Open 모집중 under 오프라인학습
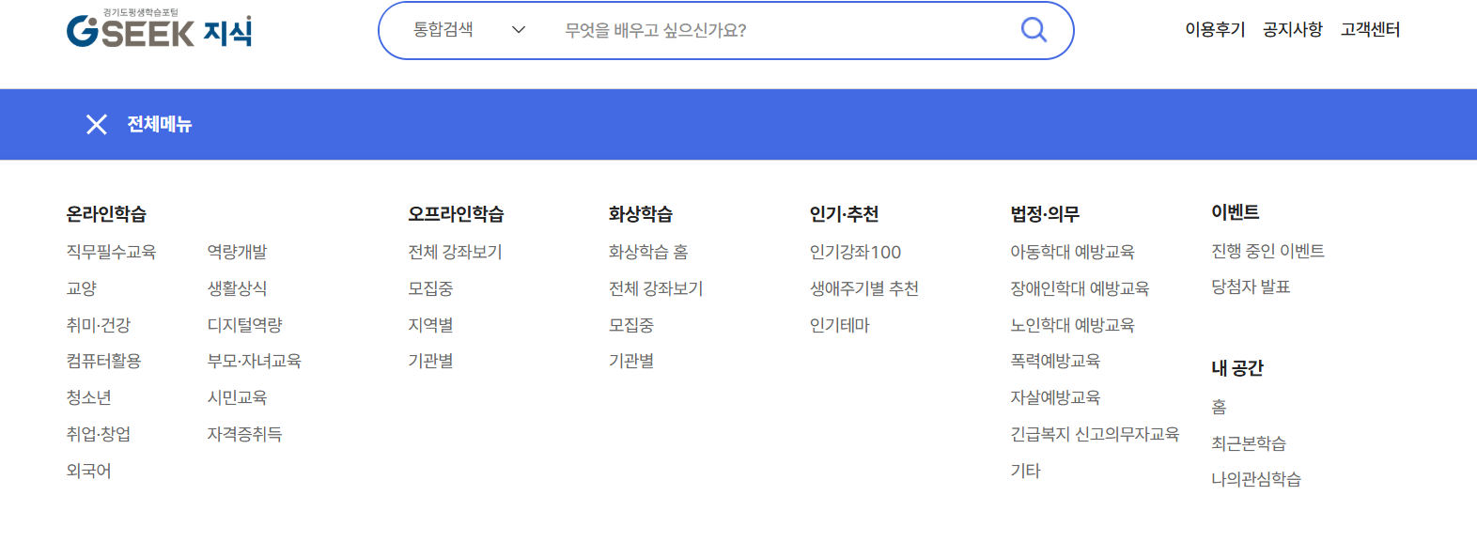Viewport: 1477px width, 542px height. click(430, 288)
